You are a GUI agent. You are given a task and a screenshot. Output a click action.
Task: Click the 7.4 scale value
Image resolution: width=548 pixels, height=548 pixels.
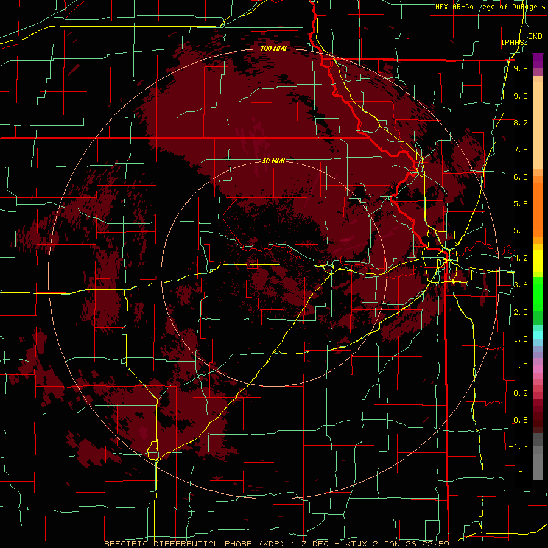tap(521, 150)
